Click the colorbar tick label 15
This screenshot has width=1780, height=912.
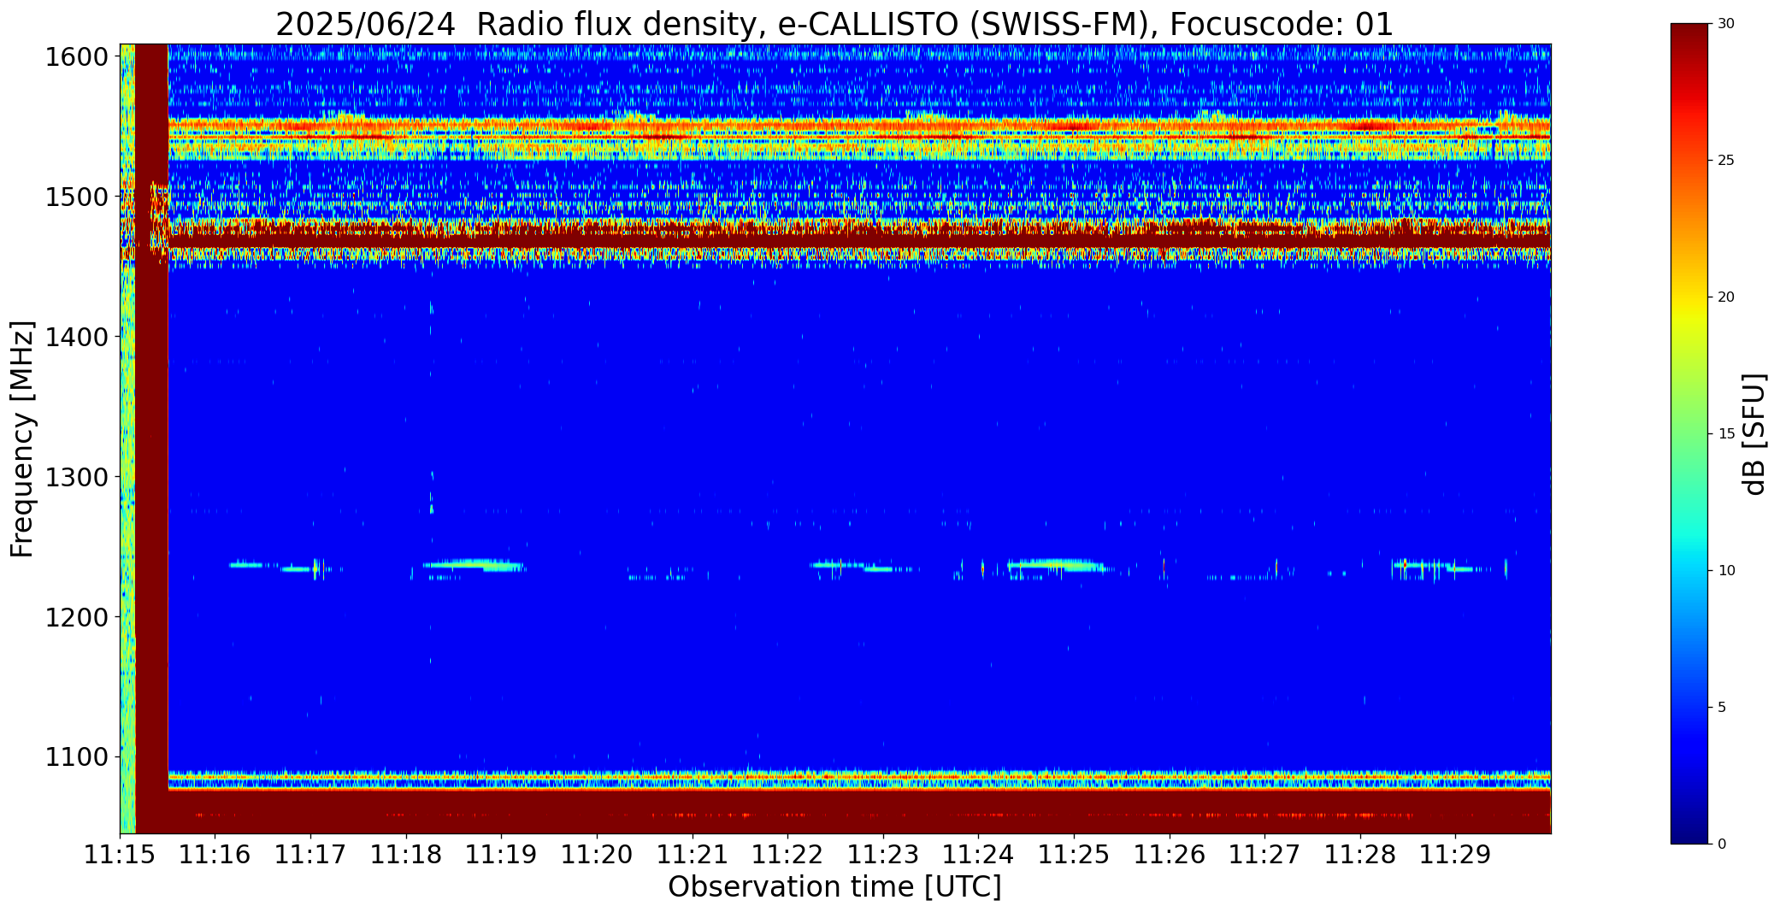click(1726, 434)
